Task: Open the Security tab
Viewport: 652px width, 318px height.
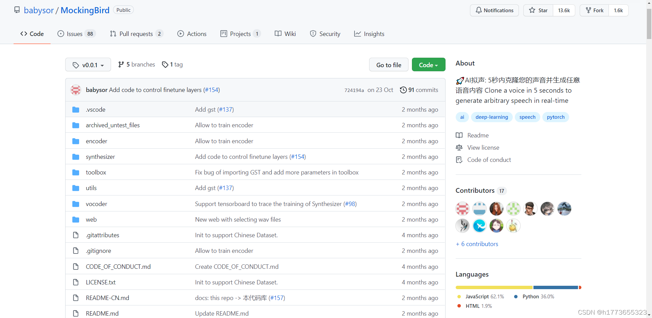Action: point(325,34)
